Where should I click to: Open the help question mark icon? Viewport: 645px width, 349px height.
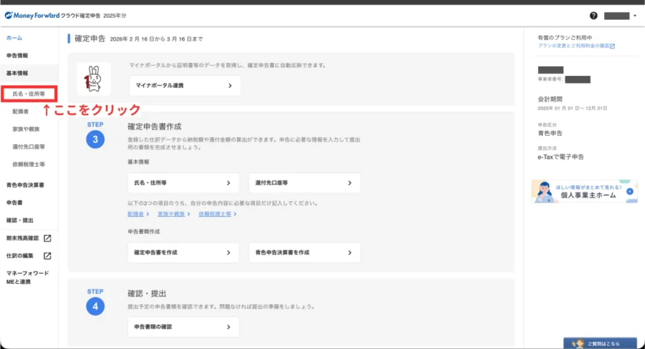click(x=593, y=16)
